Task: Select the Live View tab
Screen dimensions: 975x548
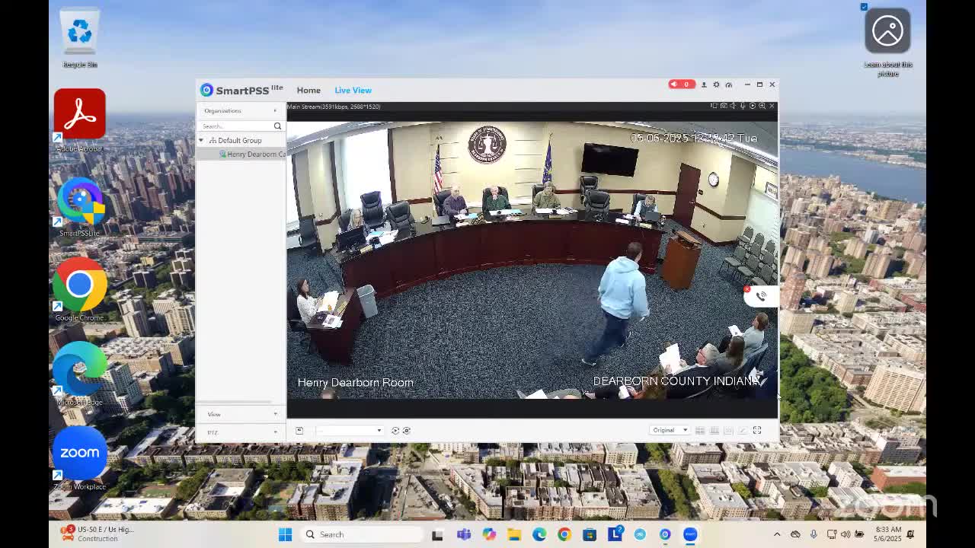Action: point(353,91)
